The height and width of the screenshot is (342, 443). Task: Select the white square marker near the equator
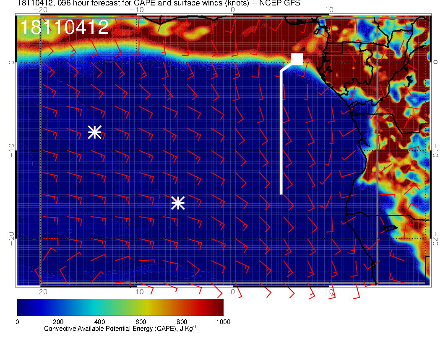click(x=297, y=59)
